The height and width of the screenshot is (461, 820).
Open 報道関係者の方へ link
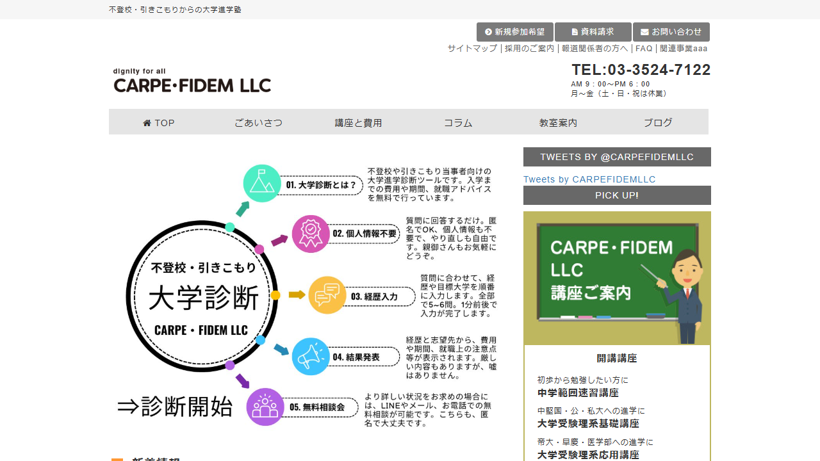click(x=595, y=49)
